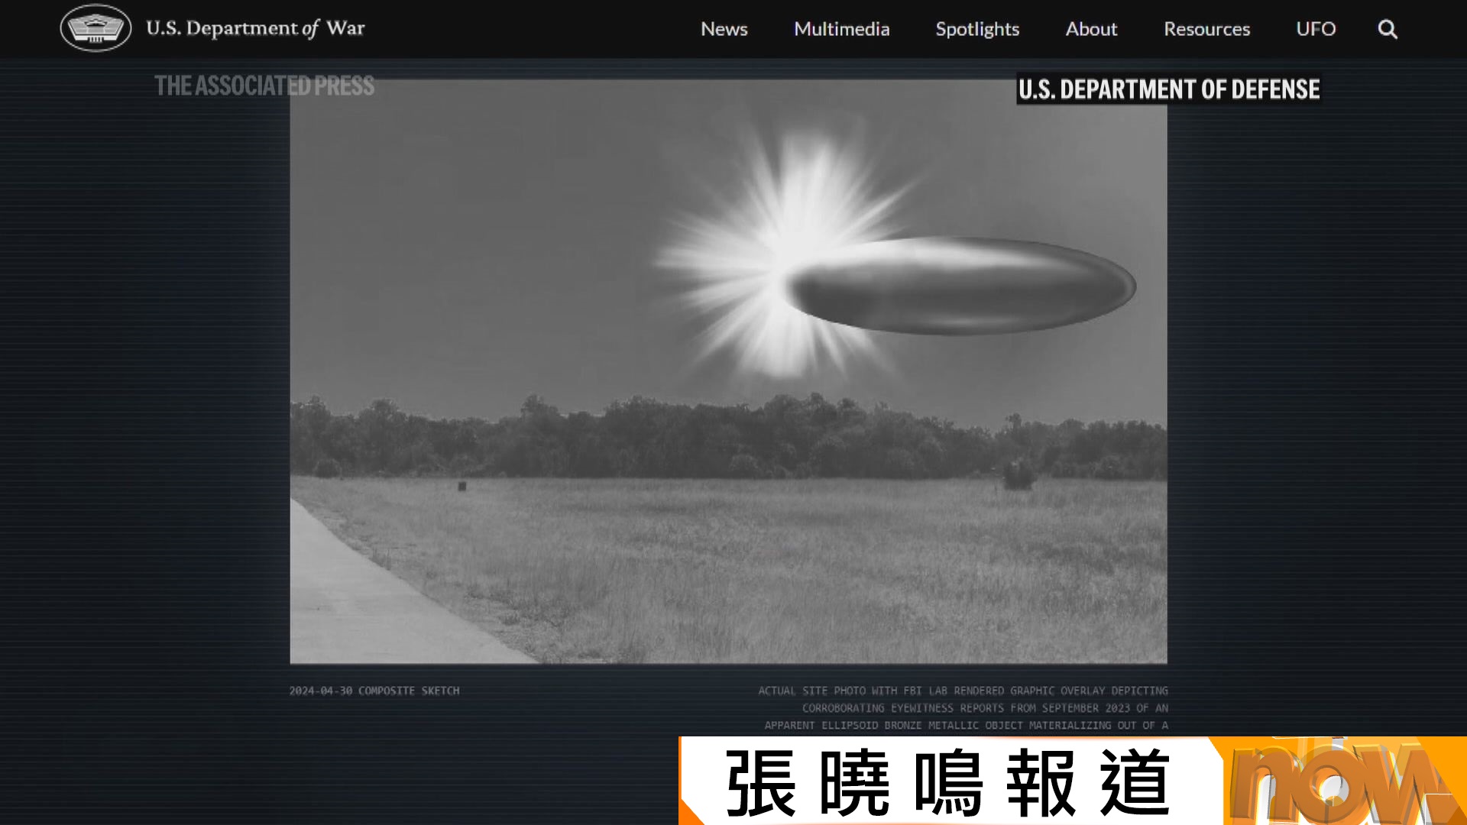Select Spotlights in the navigation bar
The image size is (1467, 825).
977,29
